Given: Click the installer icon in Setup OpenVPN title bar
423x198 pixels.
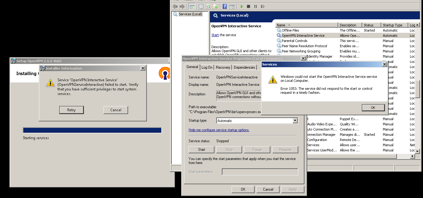Looking at the screenshot, I should click(x=13, y=61).
